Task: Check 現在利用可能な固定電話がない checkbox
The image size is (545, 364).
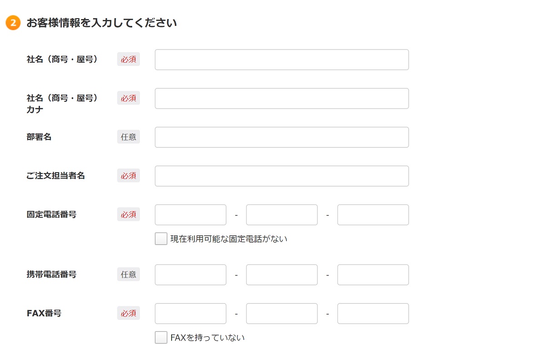Action: 161,239
